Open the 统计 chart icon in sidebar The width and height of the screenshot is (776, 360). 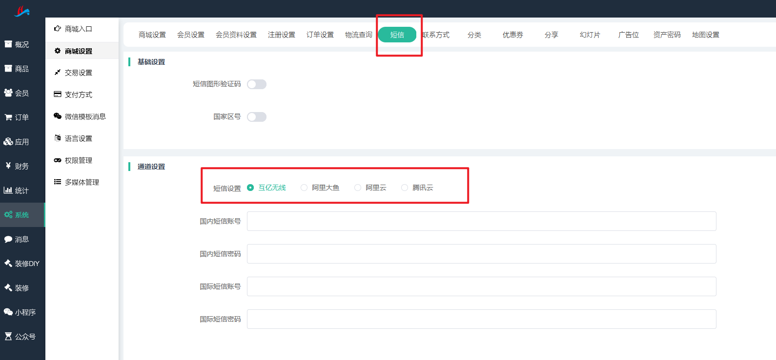point(8,190)
